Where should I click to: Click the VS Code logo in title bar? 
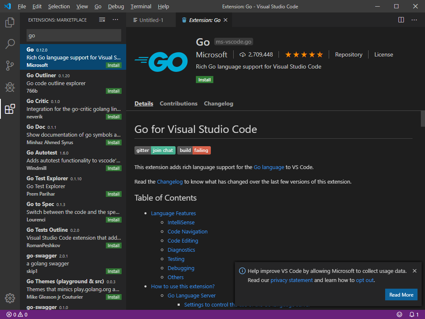[7, 6]
